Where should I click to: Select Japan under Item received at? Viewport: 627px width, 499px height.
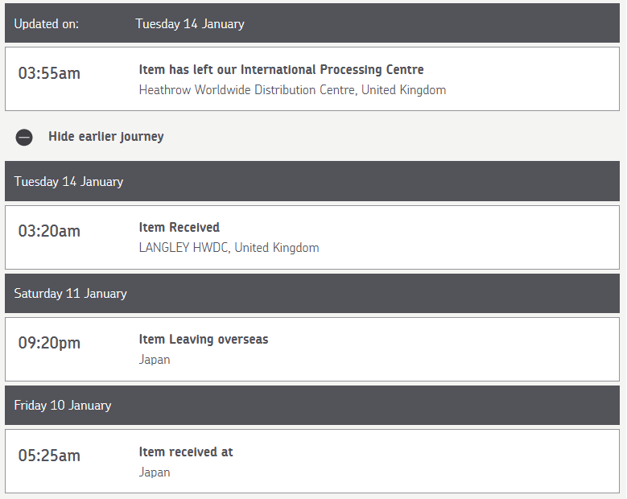(x=155, y=472)
